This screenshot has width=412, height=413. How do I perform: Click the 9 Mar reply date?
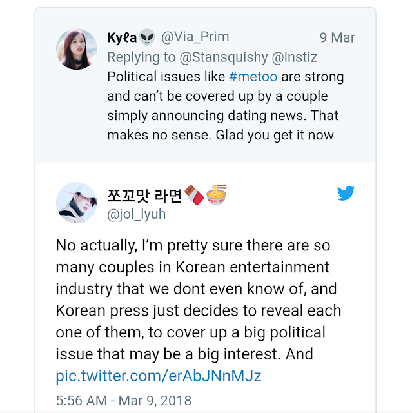click(x=337, y=37)
